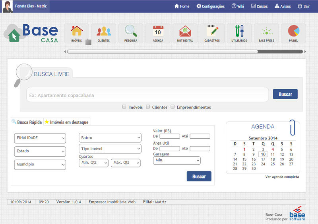
Task: Open the Ver agenda completa link
Action: (x=282, y=177)
